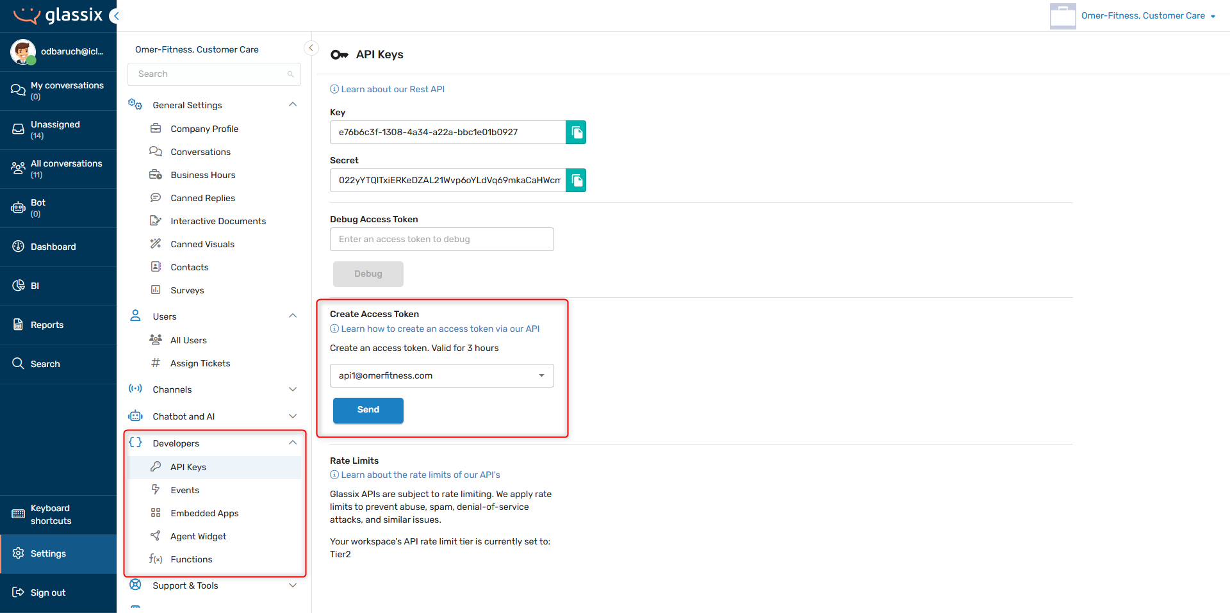Open the api1@omerfitness.com user dropdown

coord(442,376)
